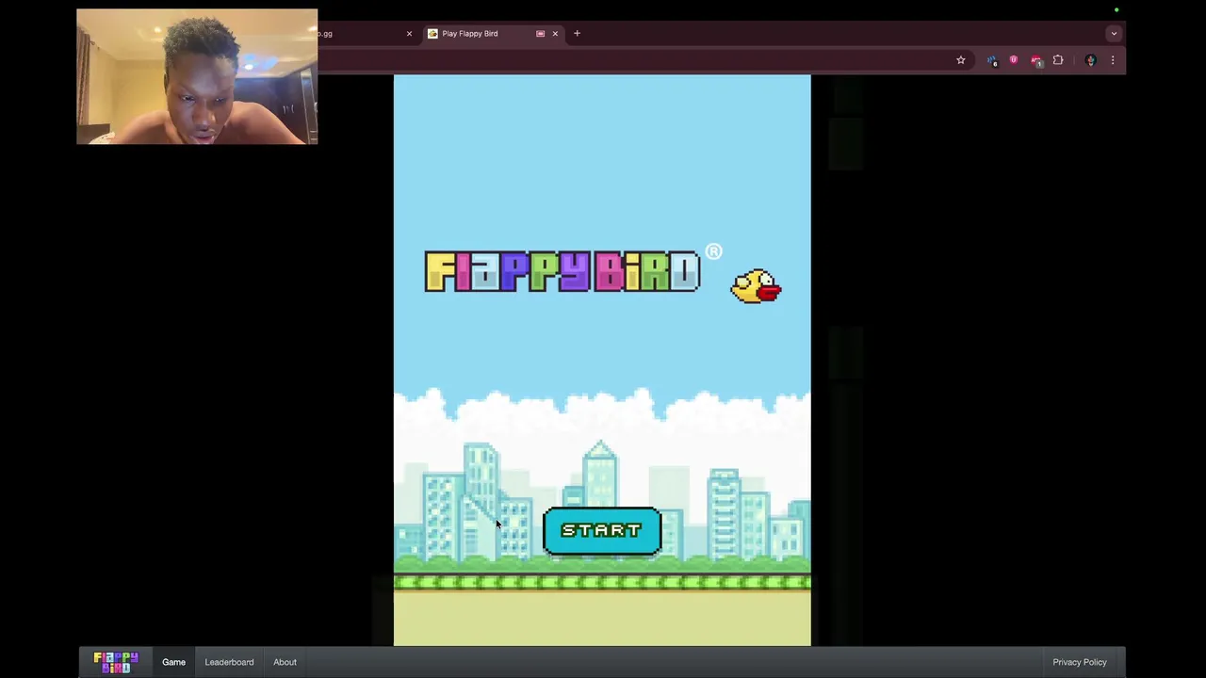The height and width of the screenshot is (678, 1206).
Task: Click the webcam overlay thumbnail
Action: pos(197,76)
